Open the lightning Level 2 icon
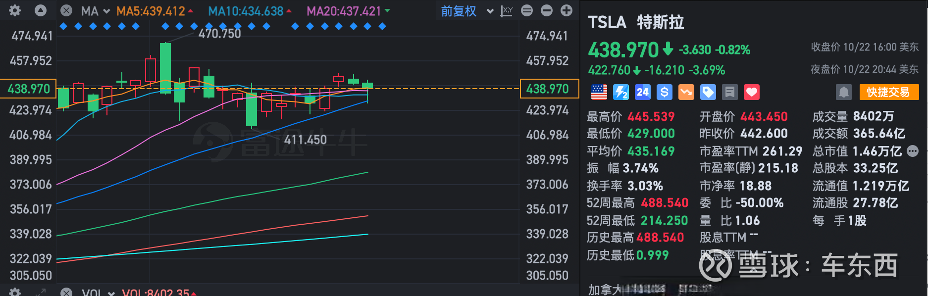Screen dimensions: 928x296 pos(620,92)
